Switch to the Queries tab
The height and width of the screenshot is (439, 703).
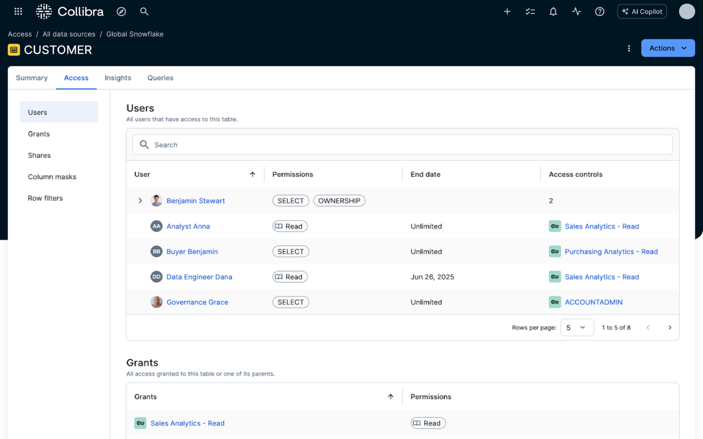point(160,78)
